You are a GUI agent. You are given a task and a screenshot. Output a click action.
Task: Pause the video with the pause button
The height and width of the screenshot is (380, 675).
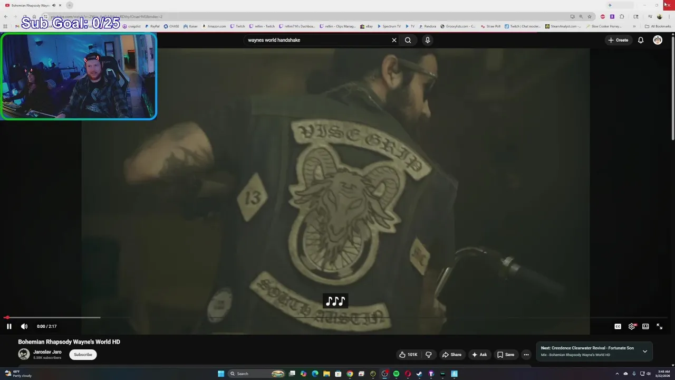[9, 326]
